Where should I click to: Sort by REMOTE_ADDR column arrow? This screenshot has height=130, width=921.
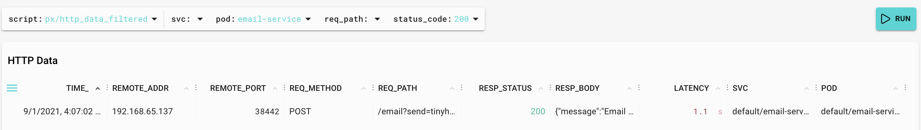(186, 89)
